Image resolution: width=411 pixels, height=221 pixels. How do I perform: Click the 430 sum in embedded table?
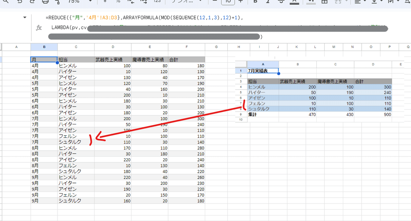335,115
